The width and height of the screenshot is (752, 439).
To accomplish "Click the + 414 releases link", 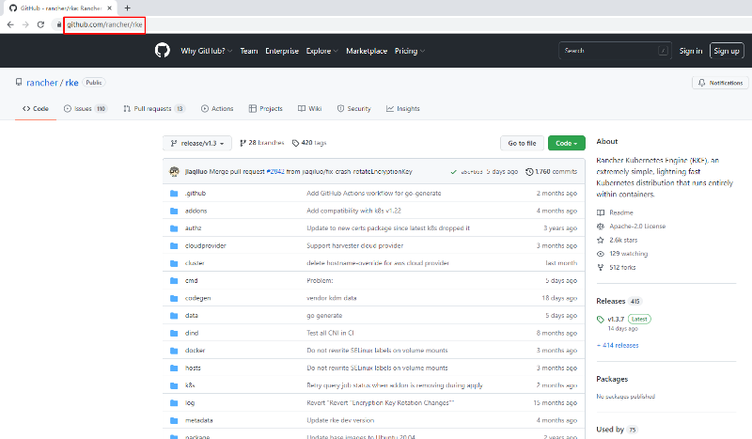I will [x=618, y=345].
